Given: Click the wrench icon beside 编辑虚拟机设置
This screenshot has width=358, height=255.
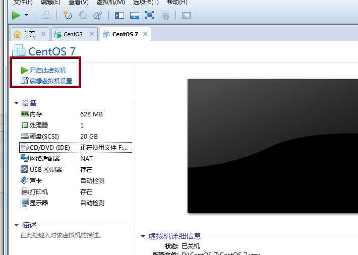Looking at the screenshot, I should tap(24, 81).
